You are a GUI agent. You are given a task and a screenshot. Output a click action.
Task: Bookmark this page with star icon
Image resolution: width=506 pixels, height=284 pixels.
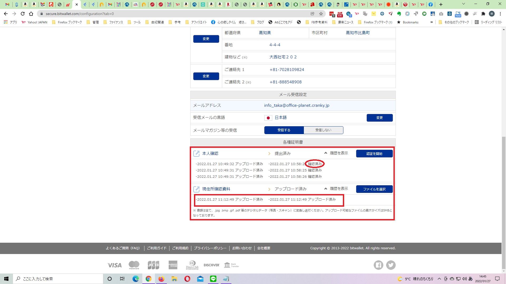click(x=321, y=14)
